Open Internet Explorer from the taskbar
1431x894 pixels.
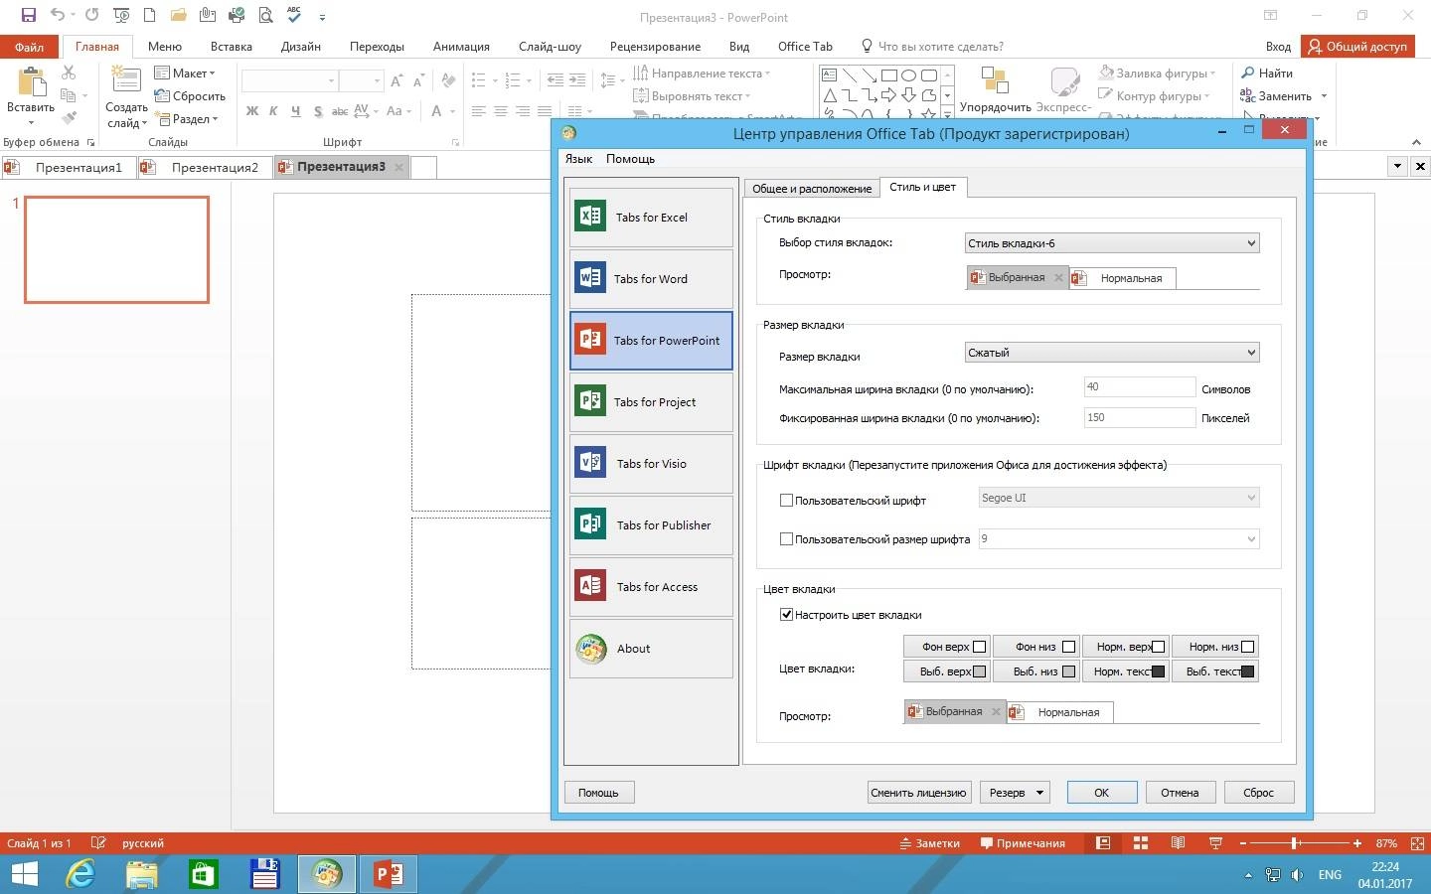pyautogui.click(x=80, y=874)
